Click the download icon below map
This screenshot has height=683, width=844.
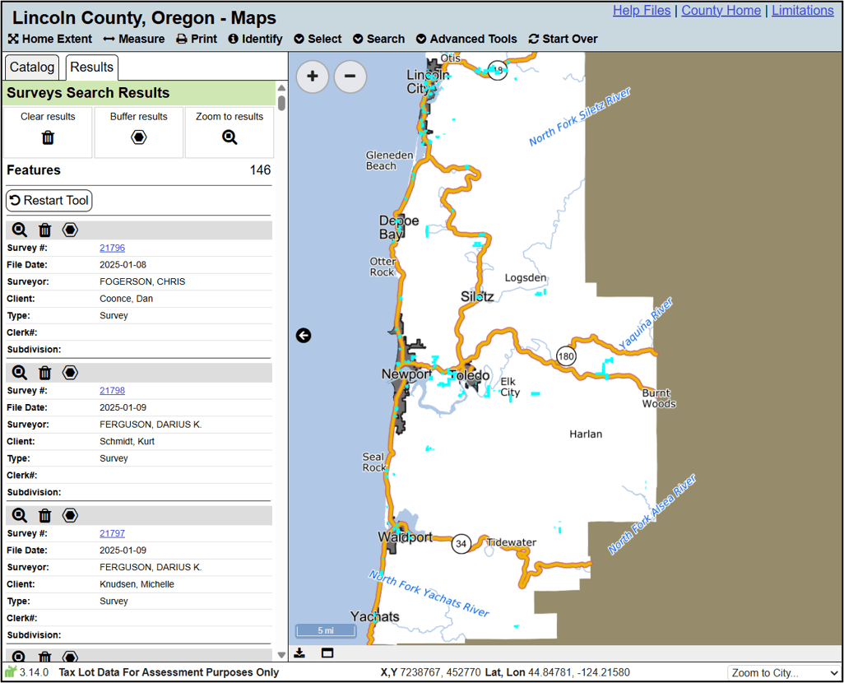[299, 653]
